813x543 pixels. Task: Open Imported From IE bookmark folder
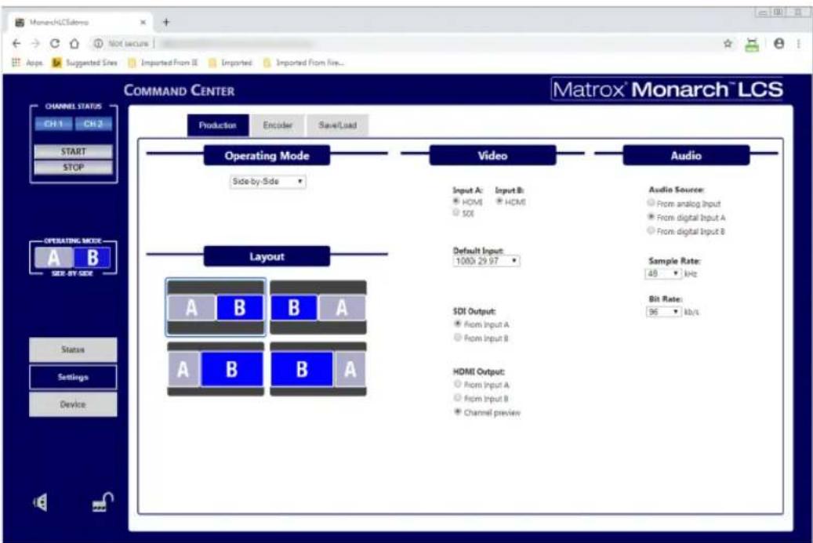click(163, 63)
